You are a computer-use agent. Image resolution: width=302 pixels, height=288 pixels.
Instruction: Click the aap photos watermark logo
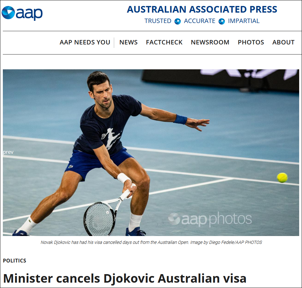click(210, 219)
